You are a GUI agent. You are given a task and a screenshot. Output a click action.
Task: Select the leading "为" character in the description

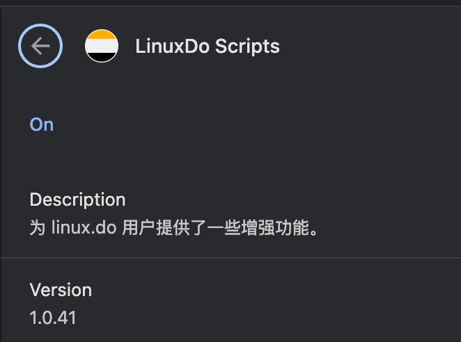(38, 227)
